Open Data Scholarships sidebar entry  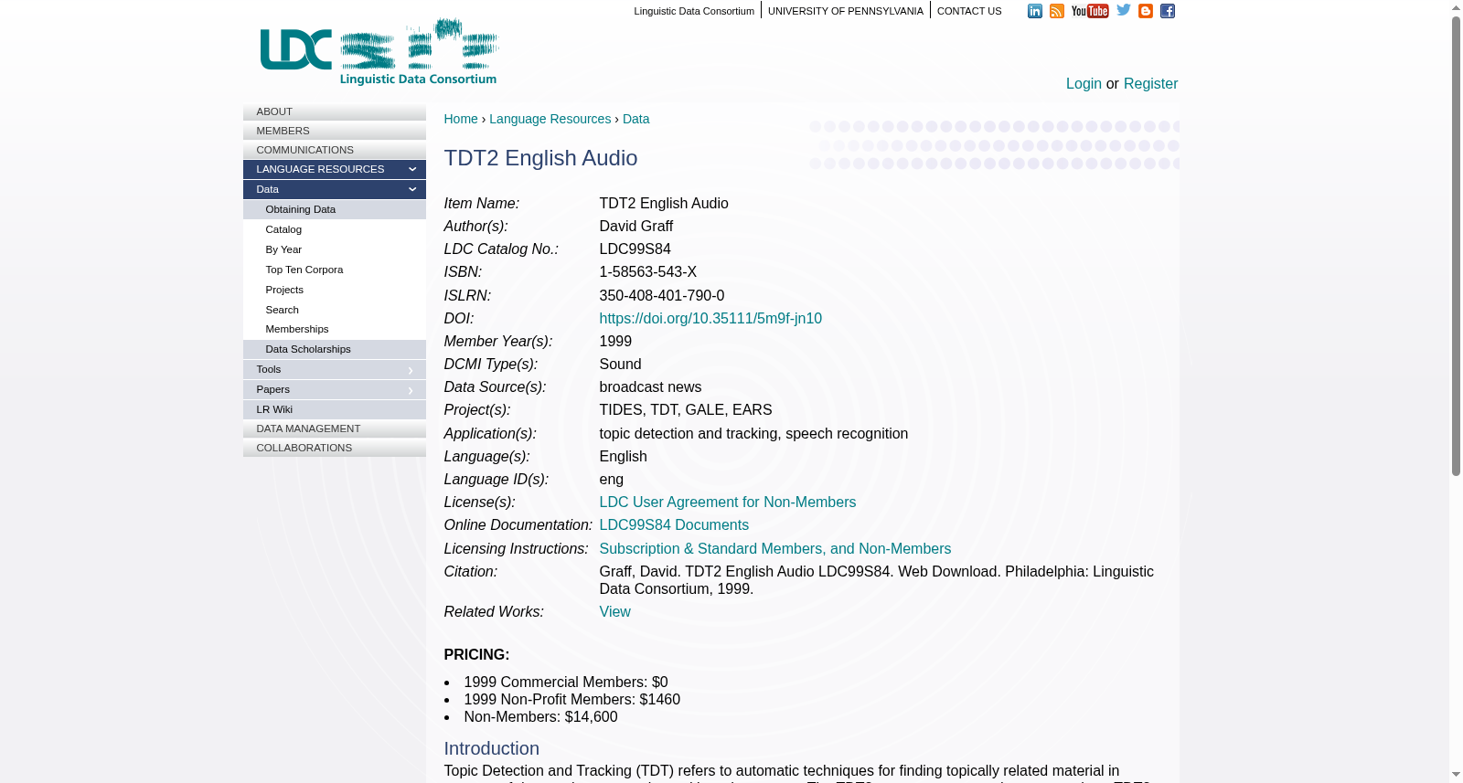pos(335,349)
